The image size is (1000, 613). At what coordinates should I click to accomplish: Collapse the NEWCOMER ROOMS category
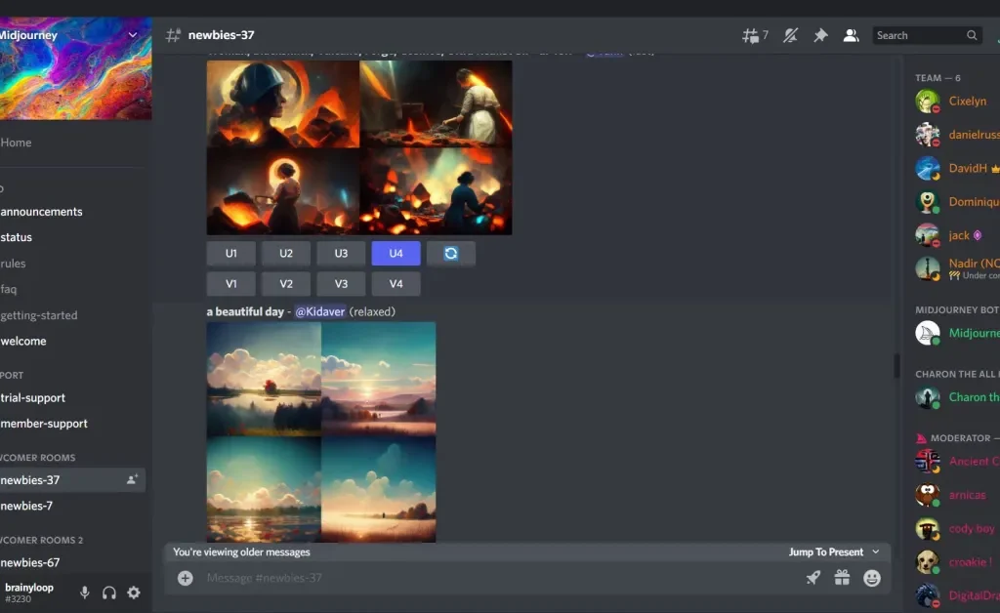[x=38, y=458]
